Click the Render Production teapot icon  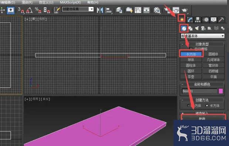pos(185,10)
